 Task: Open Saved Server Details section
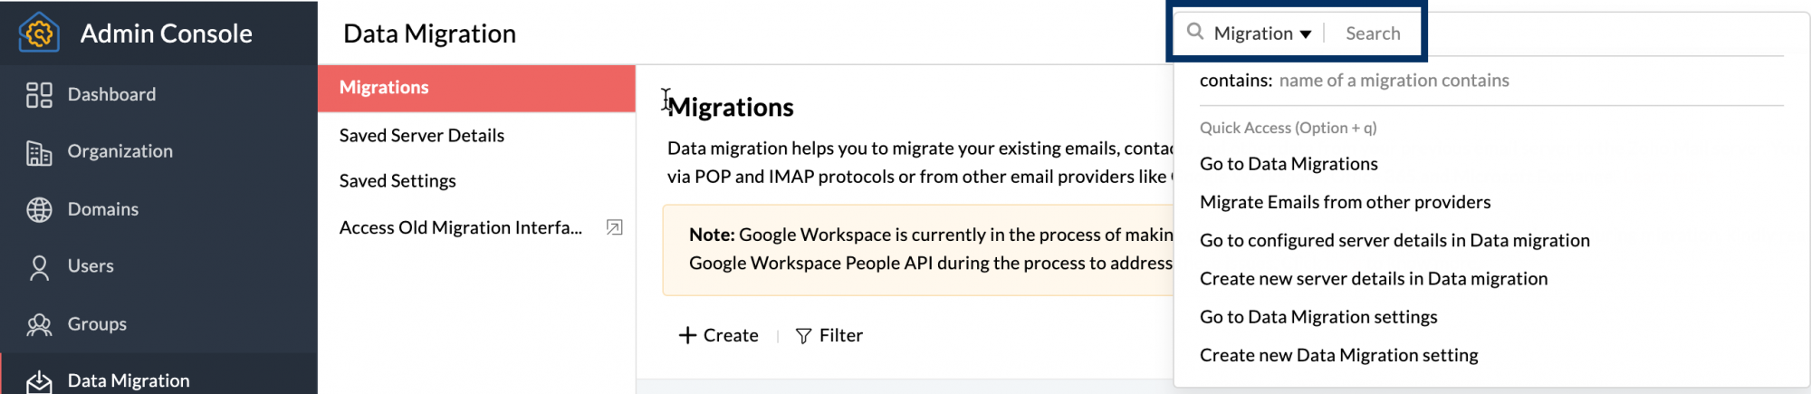point(421,136)
